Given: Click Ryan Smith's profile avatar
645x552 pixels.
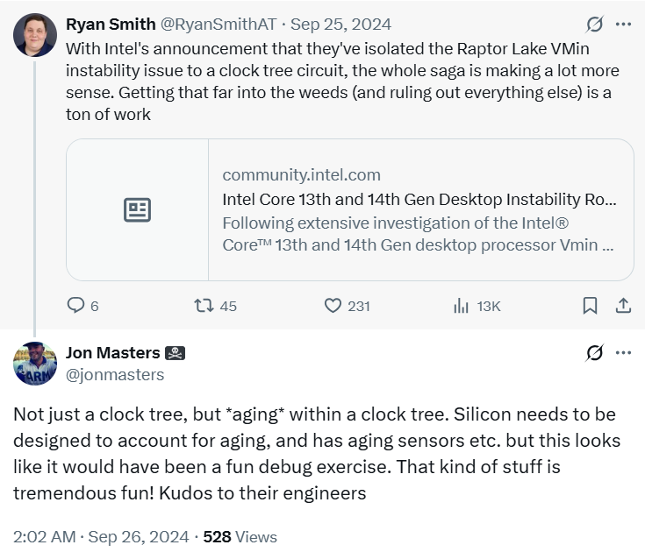Looking at the screenshot, I should click(35, 35).
